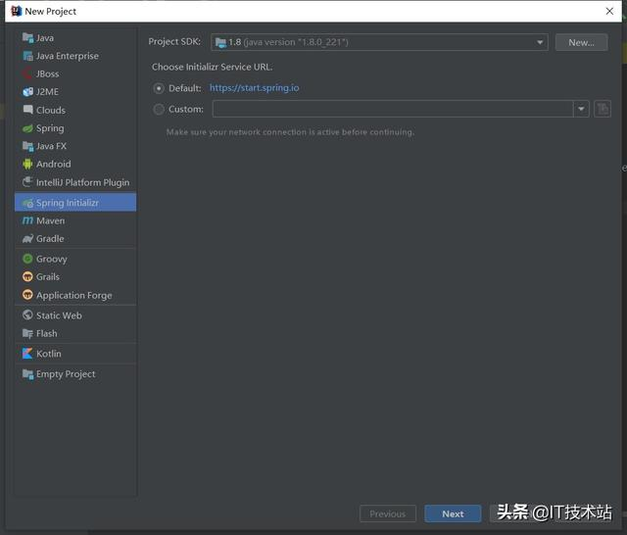
Task: Select the Groovy entry text
Action: (52, 259)
